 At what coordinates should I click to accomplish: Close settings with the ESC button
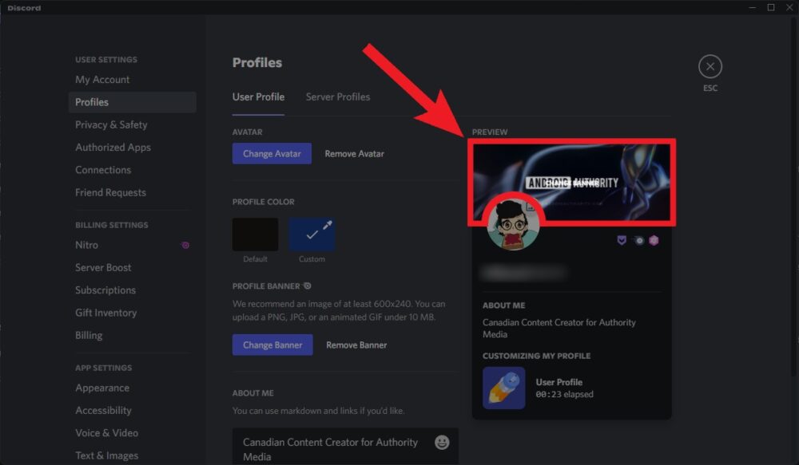coord(710,66)
